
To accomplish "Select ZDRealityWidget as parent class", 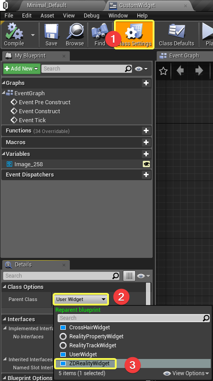I will [89, 363].
